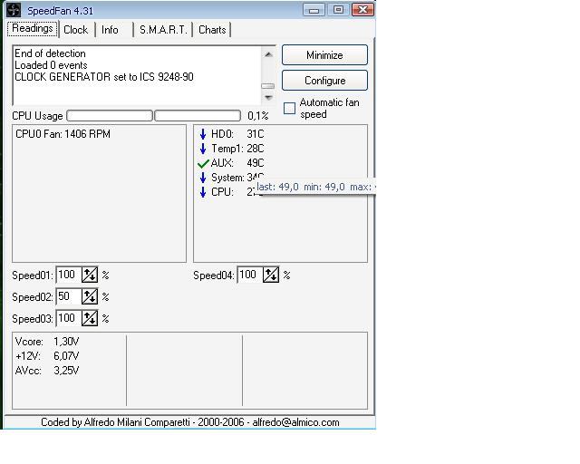Click the log scrollbar down arrow
This screenshot has width=580, height=464.
coord(268,98)
